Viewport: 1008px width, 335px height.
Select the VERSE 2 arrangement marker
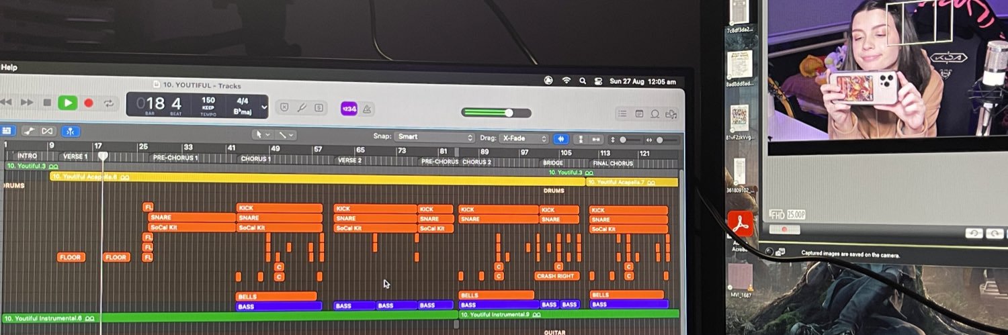point(349,160)
